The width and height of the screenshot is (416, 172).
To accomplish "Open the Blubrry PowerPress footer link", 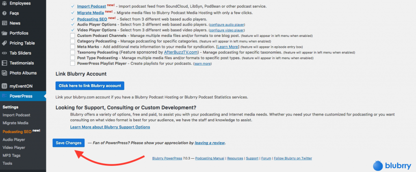I will pyautogui.click(x=167, y=158).
